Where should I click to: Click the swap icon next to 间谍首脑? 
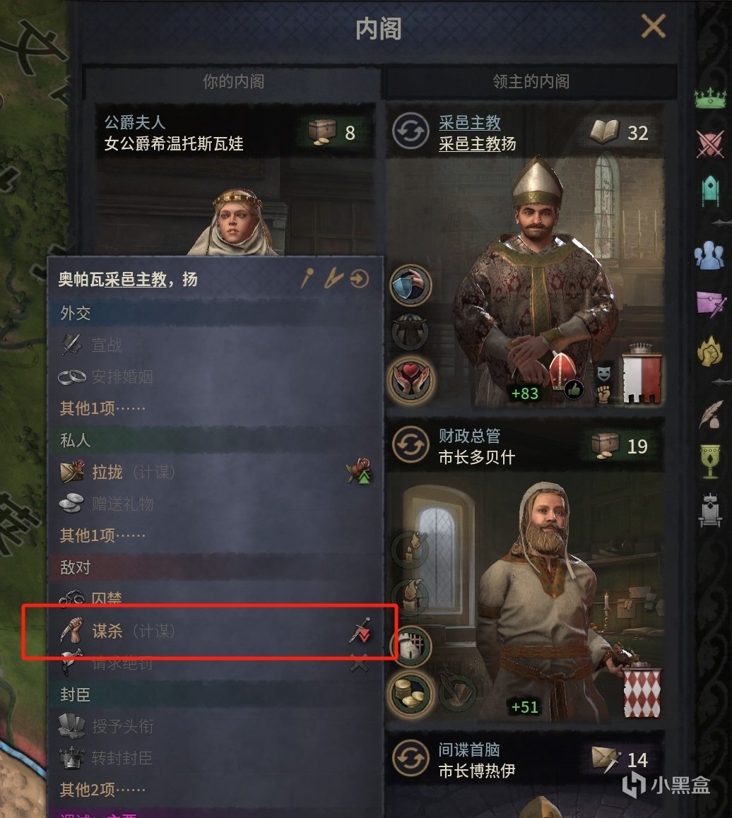click(410, 758)
